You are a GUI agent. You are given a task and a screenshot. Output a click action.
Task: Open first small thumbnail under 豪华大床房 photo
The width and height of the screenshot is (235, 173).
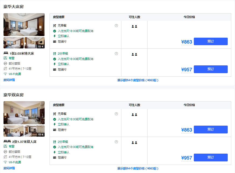pos(14,43)
